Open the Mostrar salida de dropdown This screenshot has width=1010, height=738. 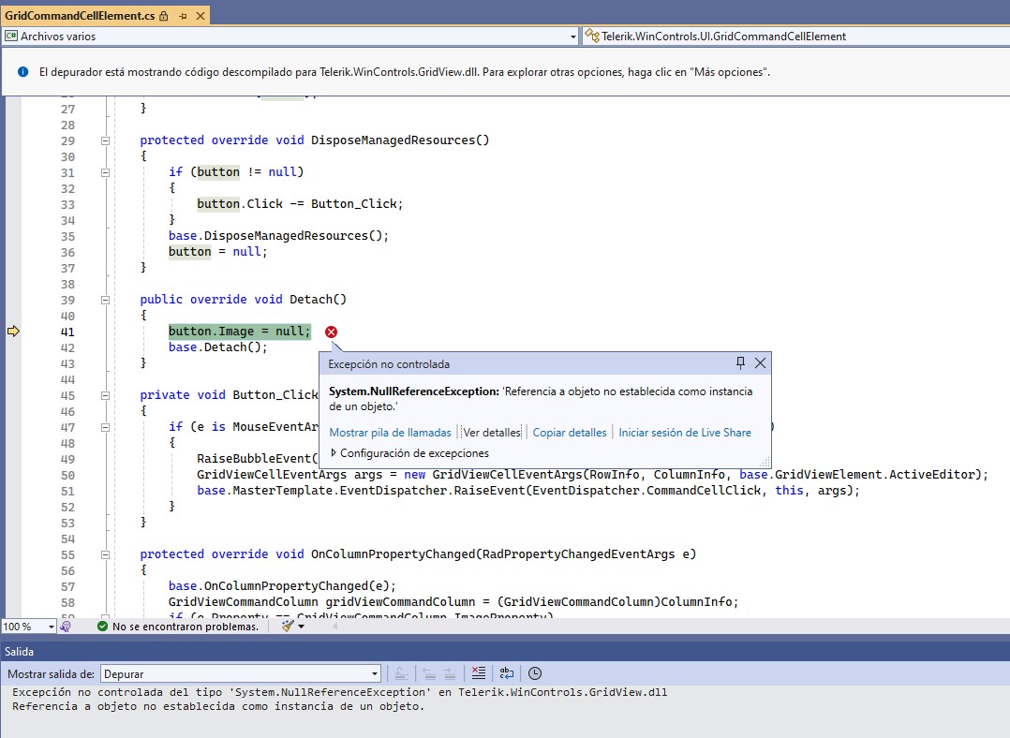[x=375, y=673]
